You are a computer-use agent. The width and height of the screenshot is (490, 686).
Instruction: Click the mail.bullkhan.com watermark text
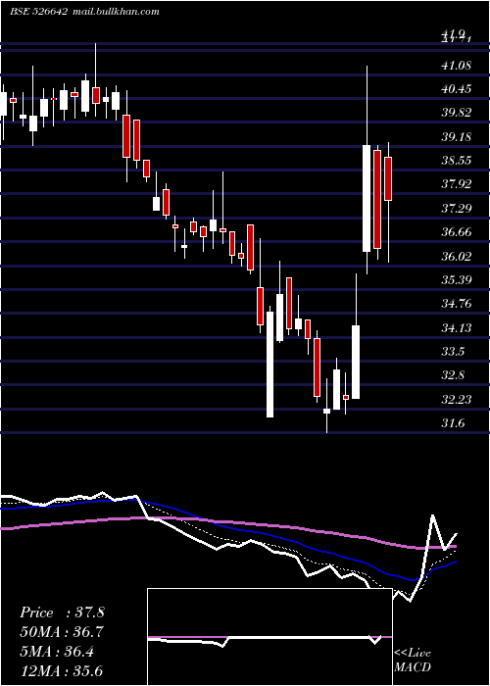click(x=115, y=12)
